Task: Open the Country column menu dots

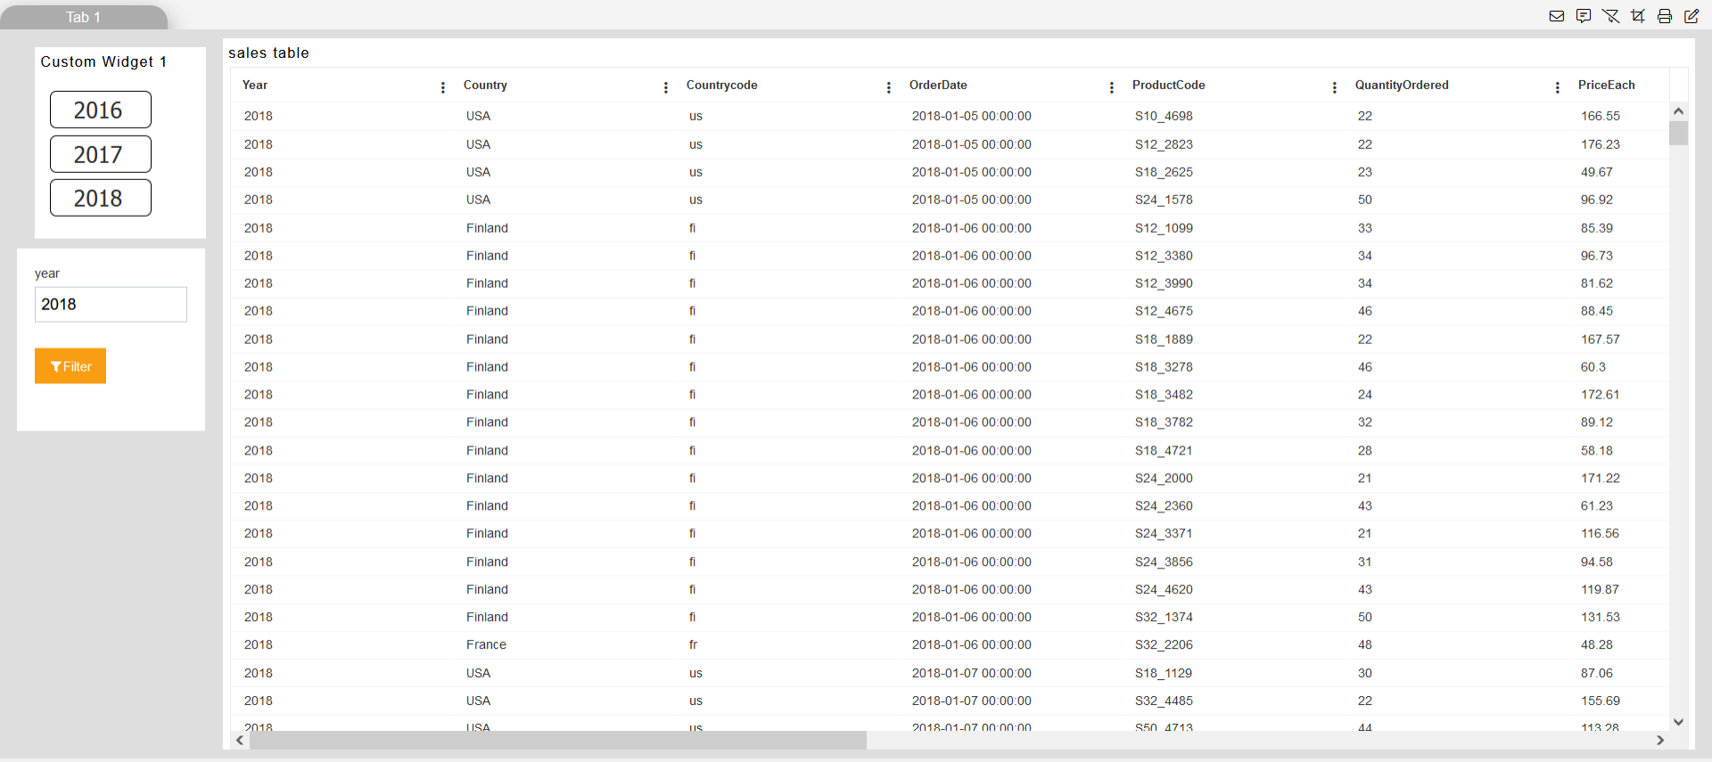Action: point(666,87)
